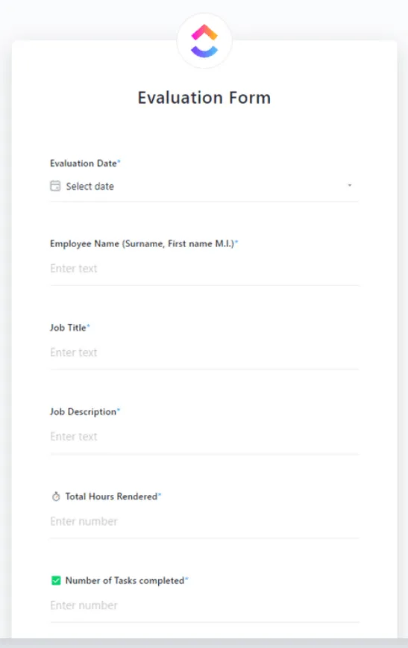Focus the Job Title text input

[204, 352]
